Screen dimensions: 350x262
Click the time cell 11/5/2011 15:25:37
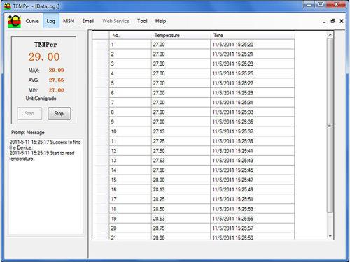(252, 131)
